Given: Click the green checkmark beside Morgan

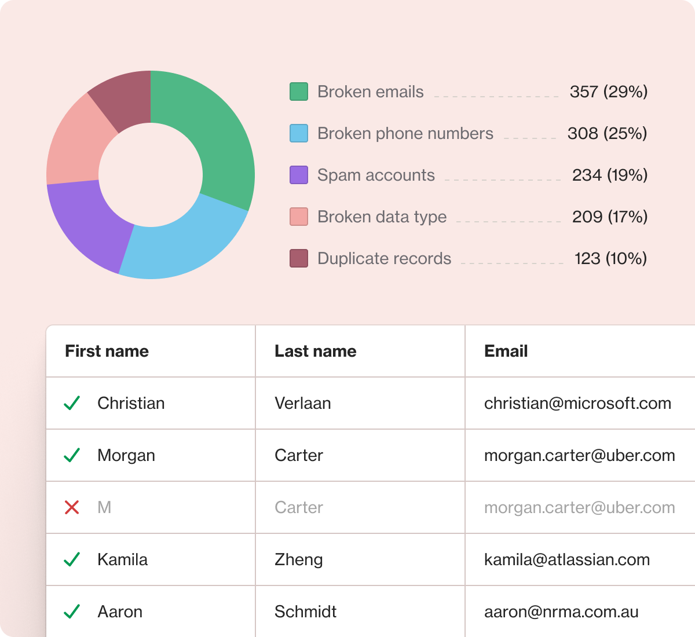Looking at the screenshot, I should 72,455.
